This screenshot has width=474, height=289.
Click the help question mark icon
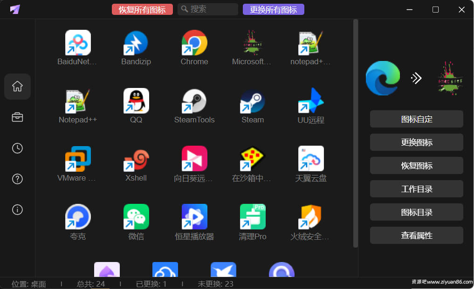click(x=17, y=179)
